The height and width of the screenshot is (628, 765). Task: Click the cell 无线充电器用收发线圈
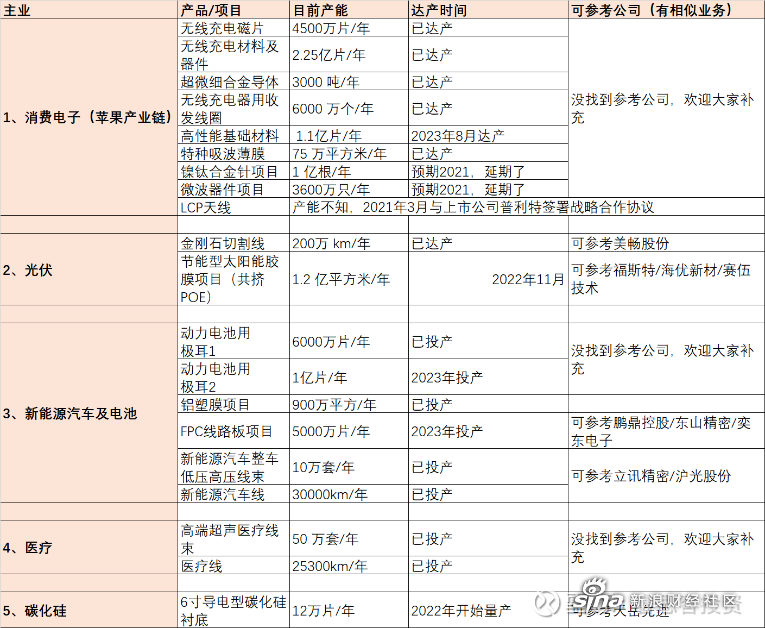(x=233, y=108)
